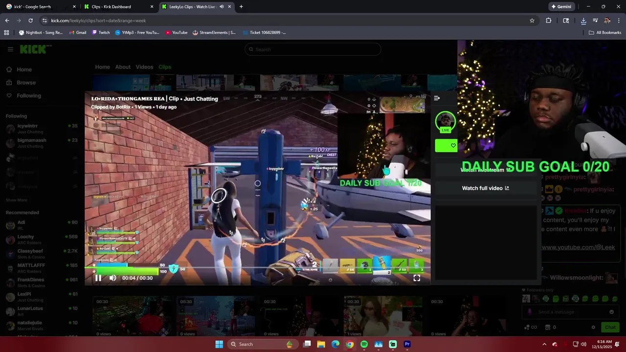This screenshot has height=352, width=626.
Task: Show hidden system tray icons
Action: point(544,344)
